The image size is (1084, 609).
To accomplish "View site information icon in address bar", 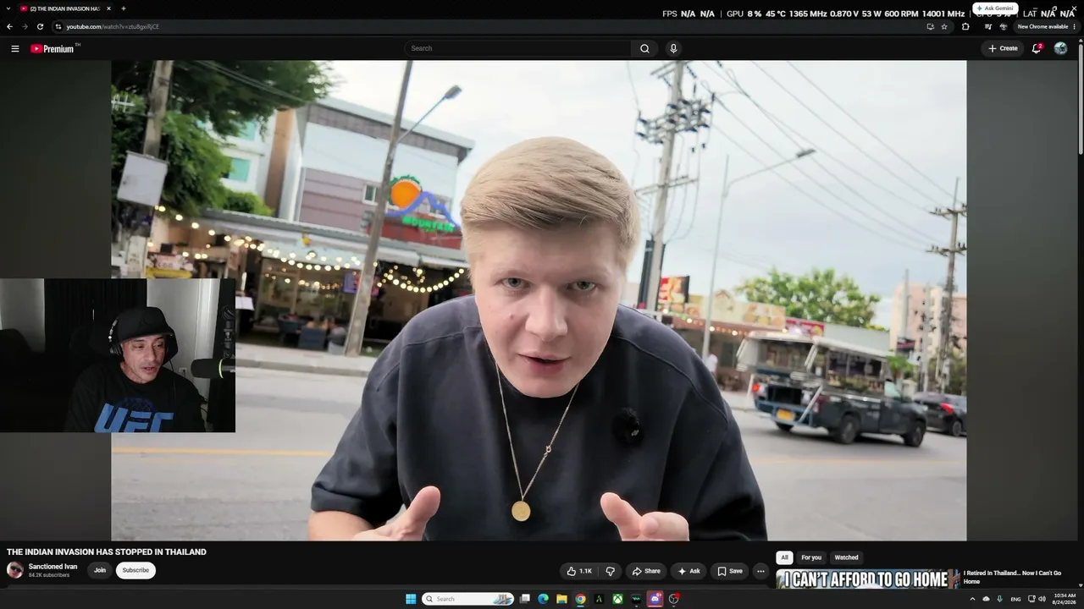I will click(58, 26).
